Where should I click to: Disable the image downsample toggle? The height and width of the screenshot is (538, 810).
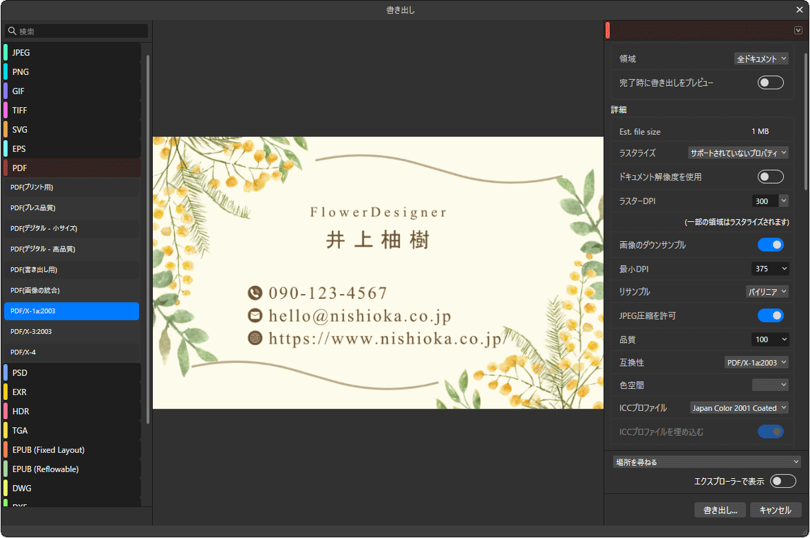(x=770, y=245)
